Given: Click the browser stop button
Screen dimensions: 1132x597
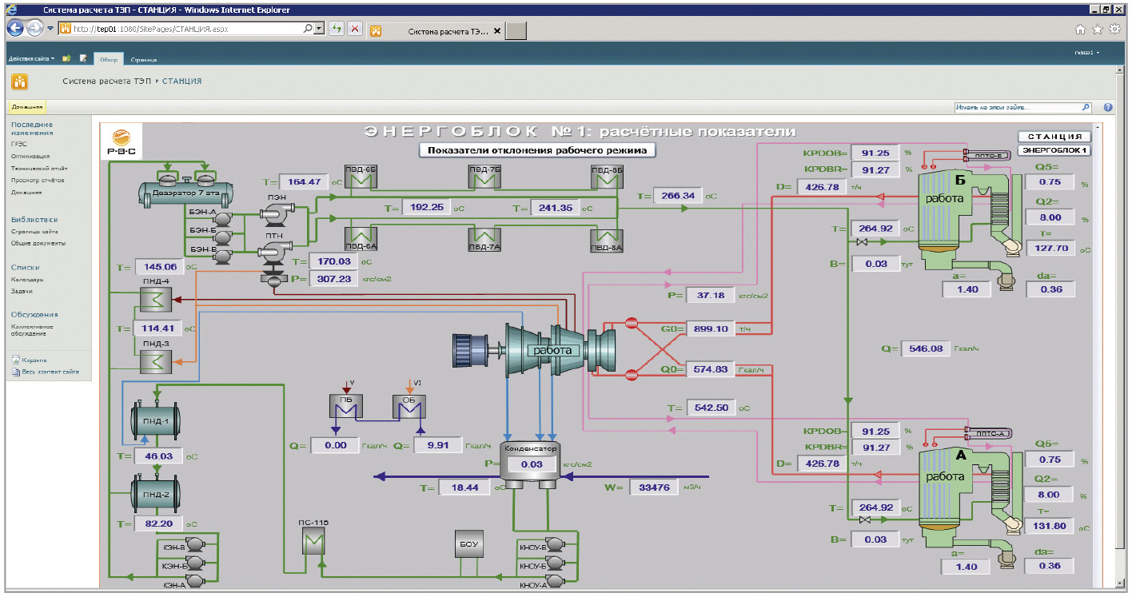Looking at the screenshot, I should click(354, 28).
